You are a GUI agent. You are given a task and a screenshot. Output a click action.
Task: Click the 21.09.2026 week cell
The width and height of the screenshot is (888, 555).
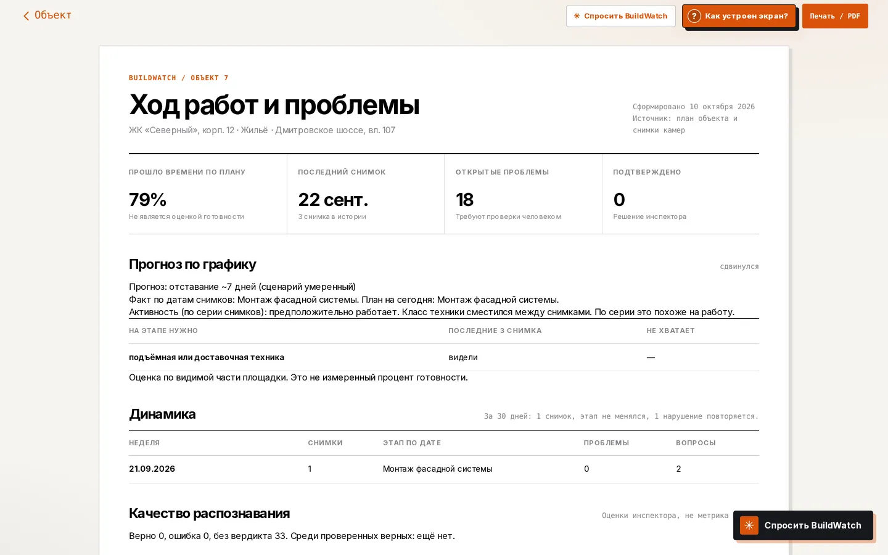point(152,469)
